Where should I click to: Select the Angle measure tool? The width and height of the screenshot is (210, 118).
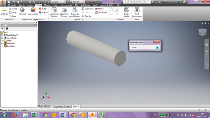click(x=13, y=9)
